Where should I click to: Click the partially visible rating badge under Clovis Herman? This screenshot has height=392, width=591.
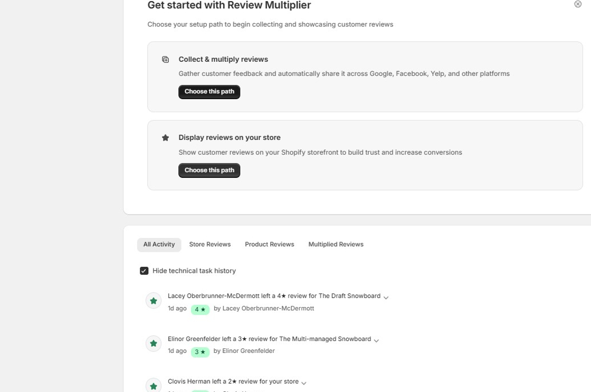tap(200, 391)
